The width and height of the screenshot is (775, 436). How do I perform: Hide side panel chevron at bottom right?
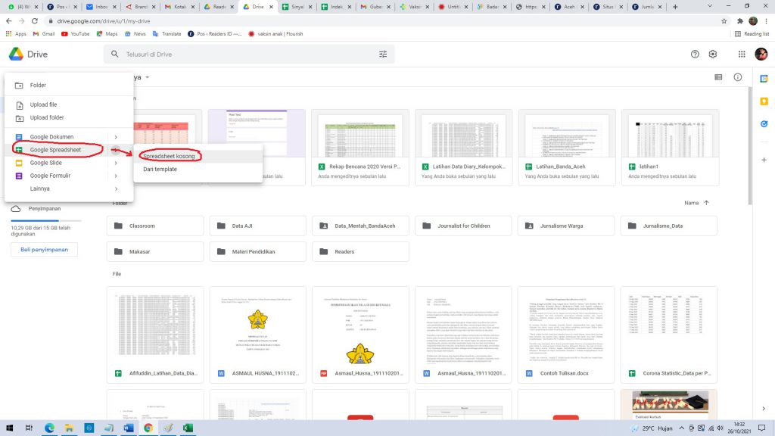pyautogui.click(x=764, y=408)
